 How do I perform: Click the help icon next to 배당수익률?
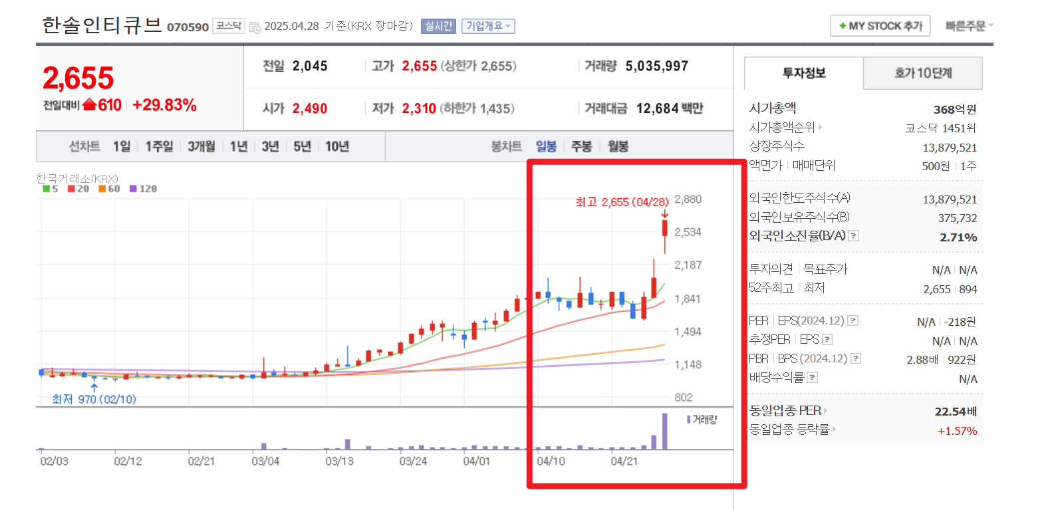[813, 378]
